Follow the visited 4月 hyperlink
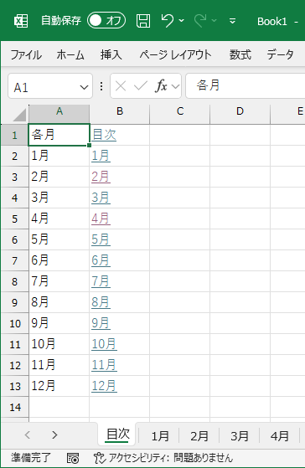 coord(101,219)
